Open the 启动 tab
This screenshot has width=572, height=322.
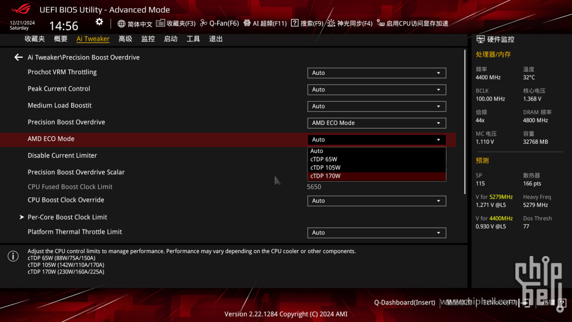170,39
